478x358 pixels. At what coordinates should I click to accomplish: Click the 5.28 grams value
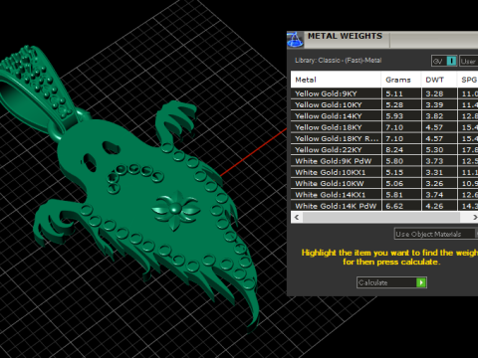pyautogui.click(x=394, y=105)
